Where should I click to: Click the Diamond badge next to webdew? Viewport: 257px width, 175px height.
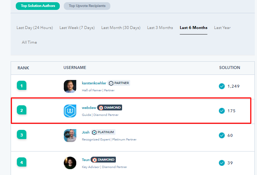[x=110, y=107]
